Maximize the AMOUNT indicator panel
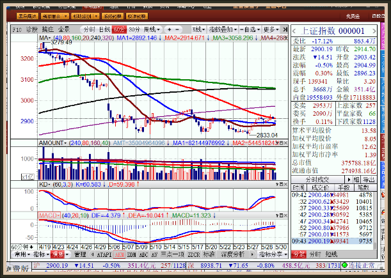The height and width of the screenshot is (278, 391). tap(282, 143)
